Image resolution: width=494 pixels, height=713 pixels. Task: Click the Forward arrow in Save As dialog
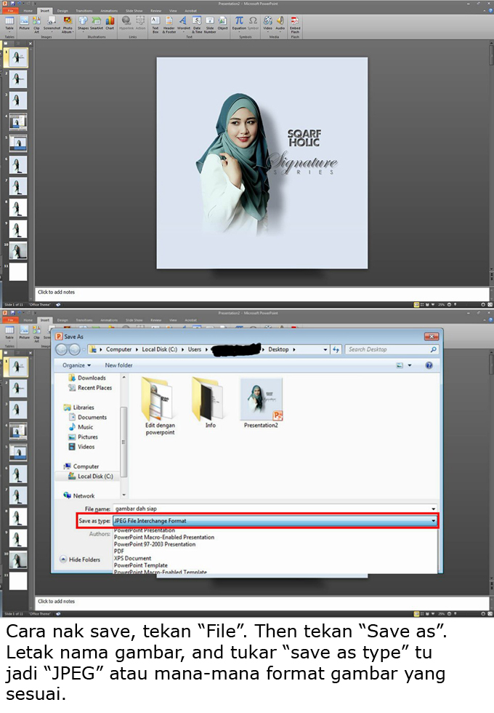tap(74, 349)
